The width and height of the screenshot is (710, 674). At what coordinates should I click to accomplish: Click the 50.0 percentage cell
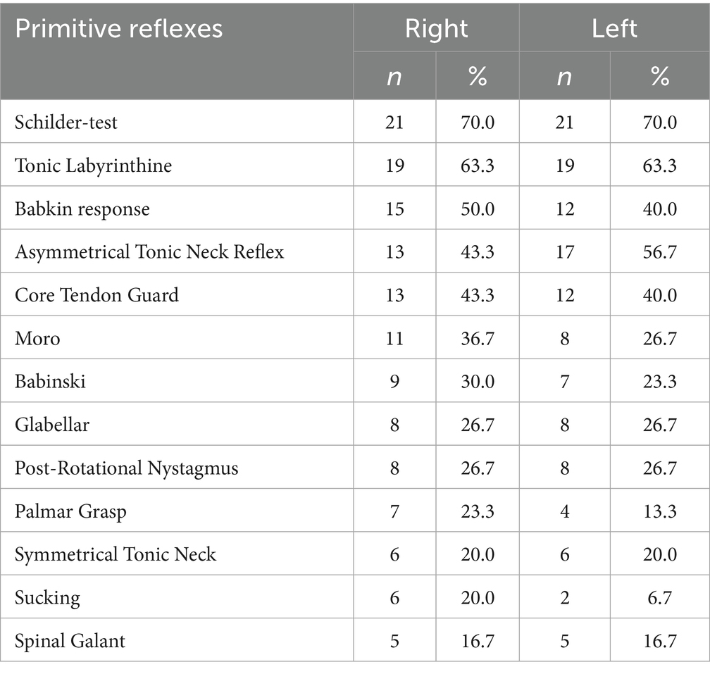click(x=478, y=209)
